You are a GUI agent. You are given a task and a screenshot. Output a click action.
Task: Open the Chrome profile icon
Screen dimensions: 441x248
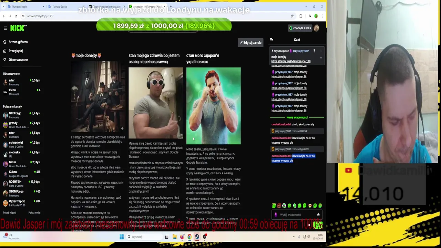[x=316, y=16]
